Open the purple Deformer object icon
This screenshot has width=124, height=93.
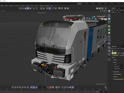click(109, 36)
